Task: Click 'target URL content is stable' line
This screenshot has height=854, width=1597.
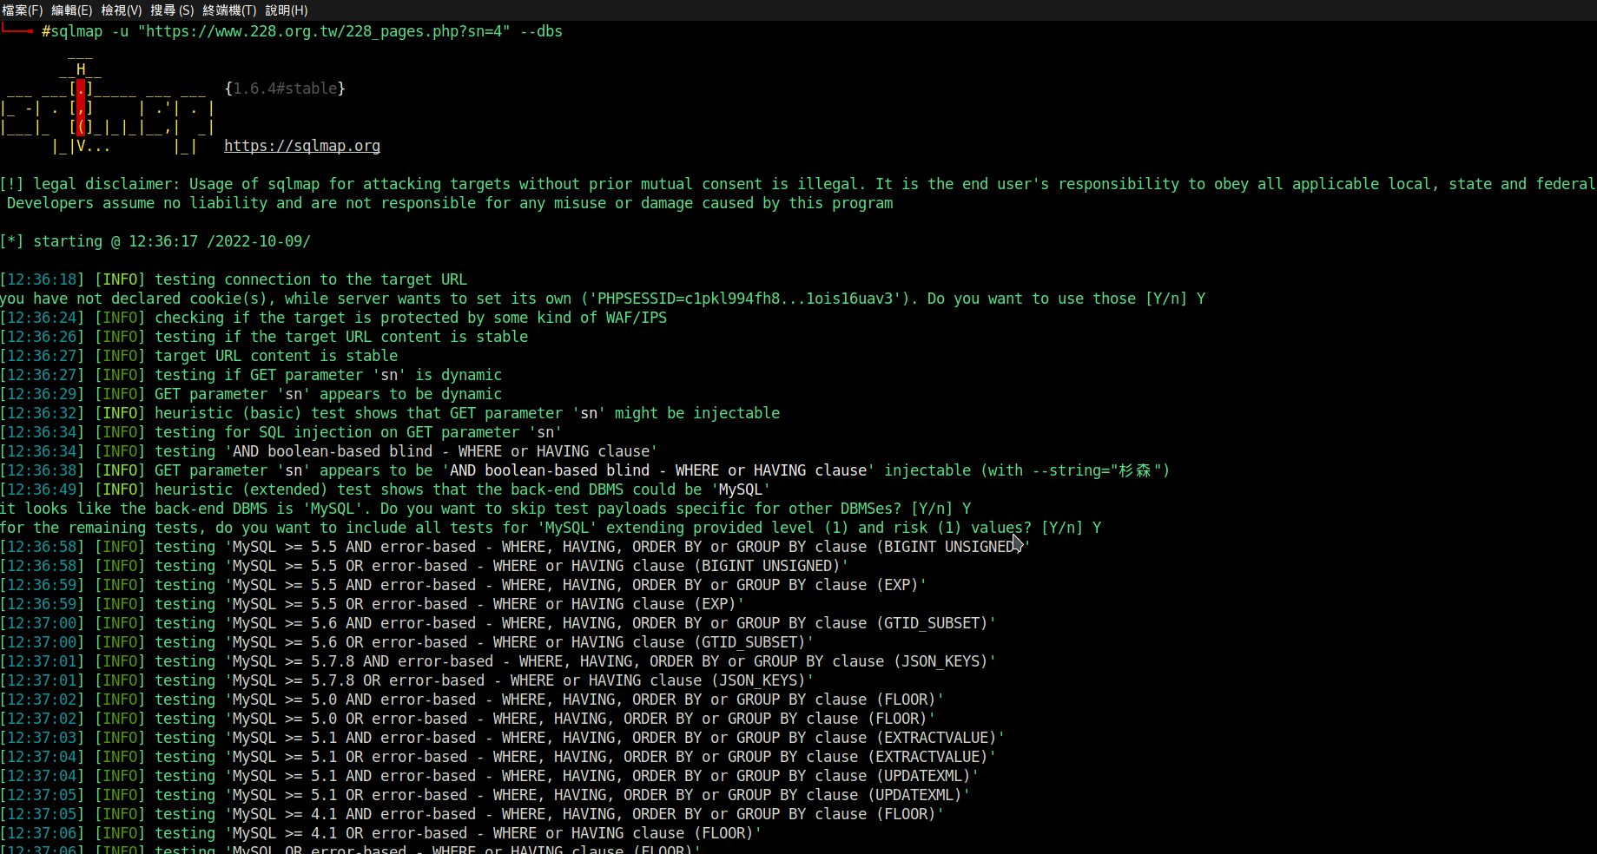Action: (199, 356)
